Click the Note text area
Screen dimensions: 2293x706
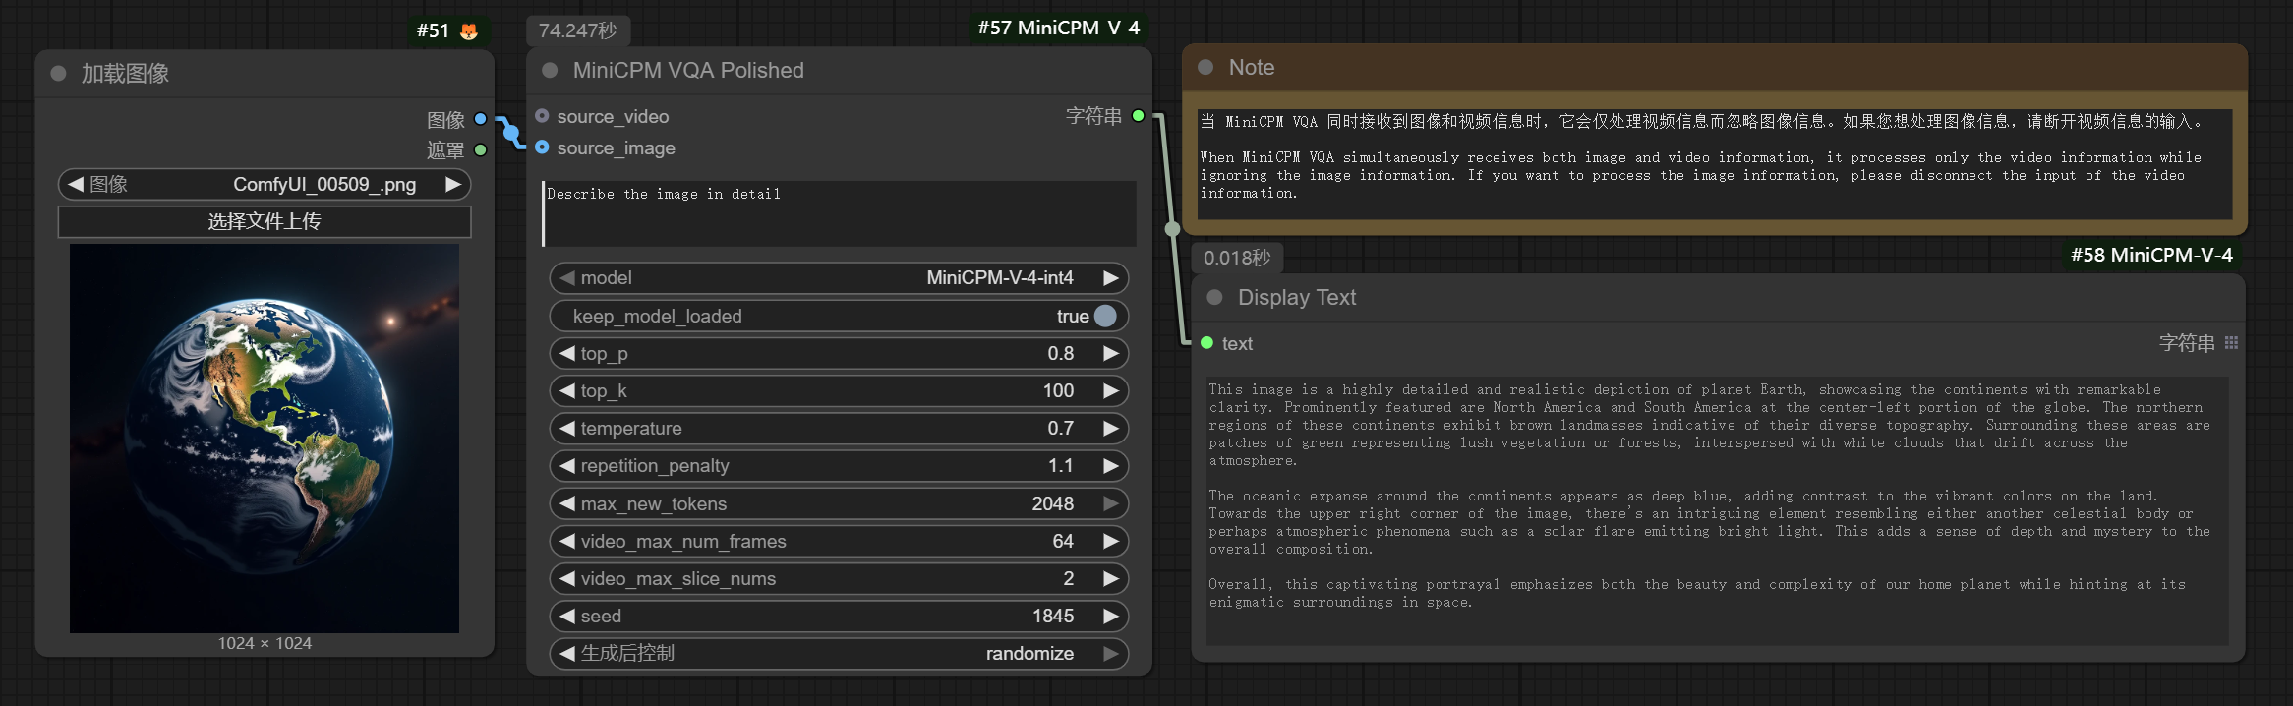pyautogui.click(x=1715, y=164)
